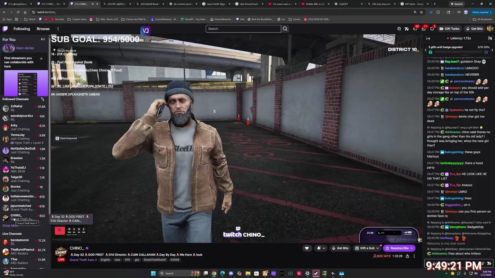Dismiss the collaborate suggestion card
The image size is (495, 278).
(41, 59)
